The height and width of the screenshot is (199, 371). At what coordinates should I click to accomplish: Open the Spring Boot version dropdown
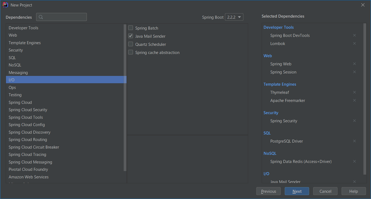[234, 17]
